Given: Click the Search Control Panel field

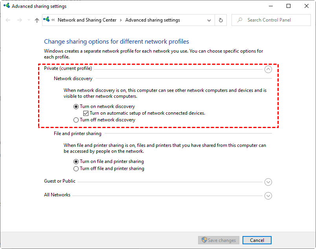Looking at the screenshot, I should (x=274, y=20).
